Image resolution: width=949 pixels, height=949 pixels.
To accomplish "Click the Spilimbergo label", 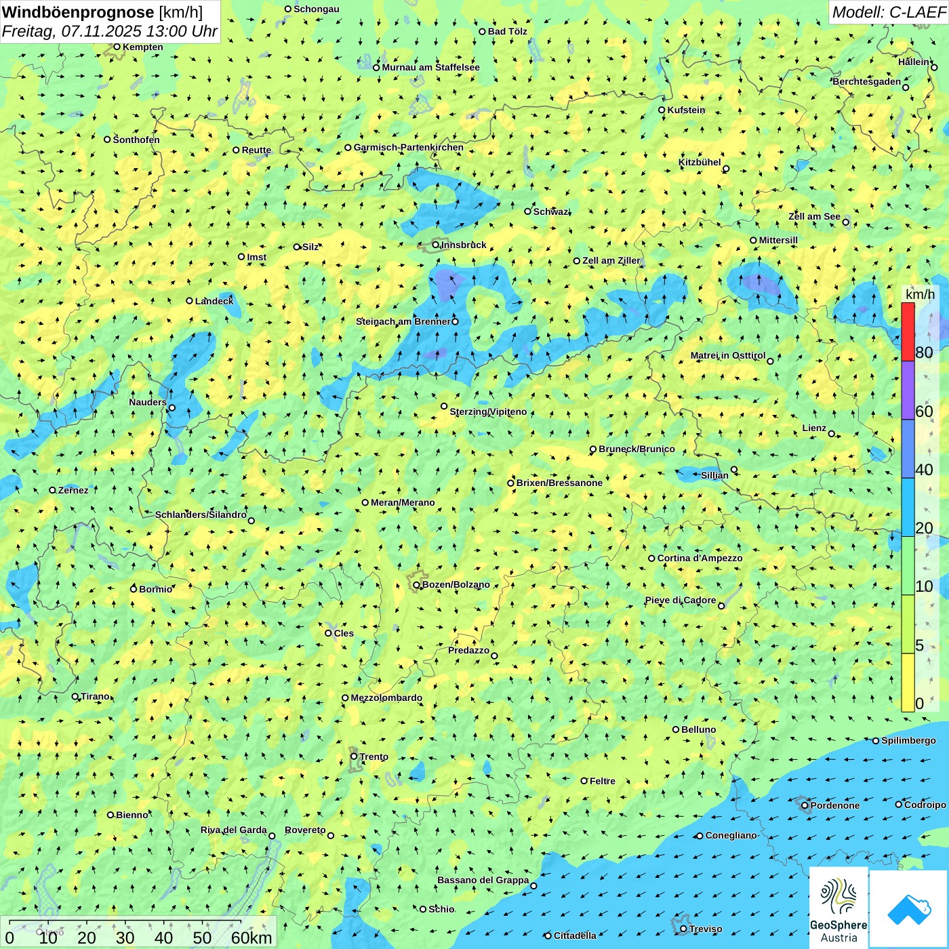I will 908,740.
